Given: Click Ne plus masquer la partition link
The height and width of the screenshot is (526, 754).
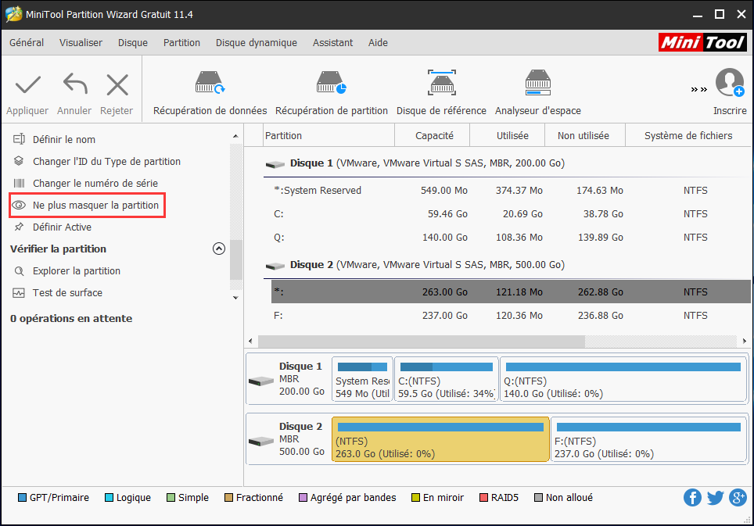Looking at the screenshot, I should tap(95, 205).
